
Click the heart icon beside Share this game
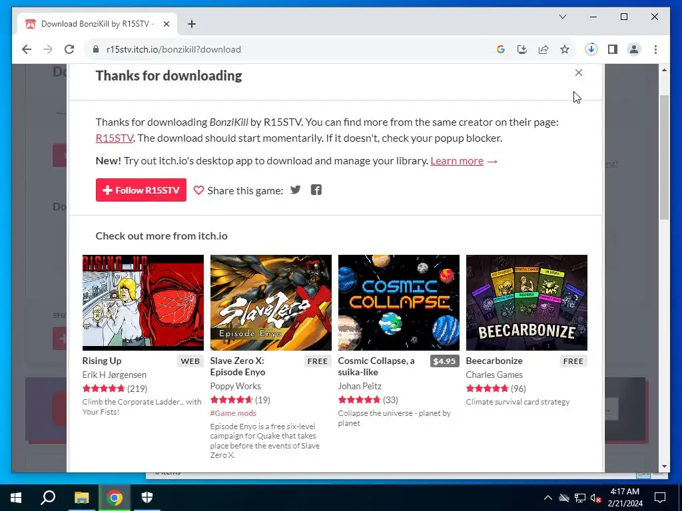coord(198,190)
